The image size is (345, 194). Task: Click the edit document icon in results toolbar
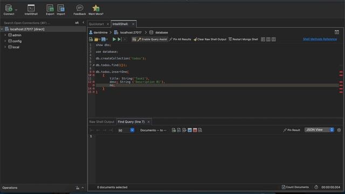[x=184, y=130]
